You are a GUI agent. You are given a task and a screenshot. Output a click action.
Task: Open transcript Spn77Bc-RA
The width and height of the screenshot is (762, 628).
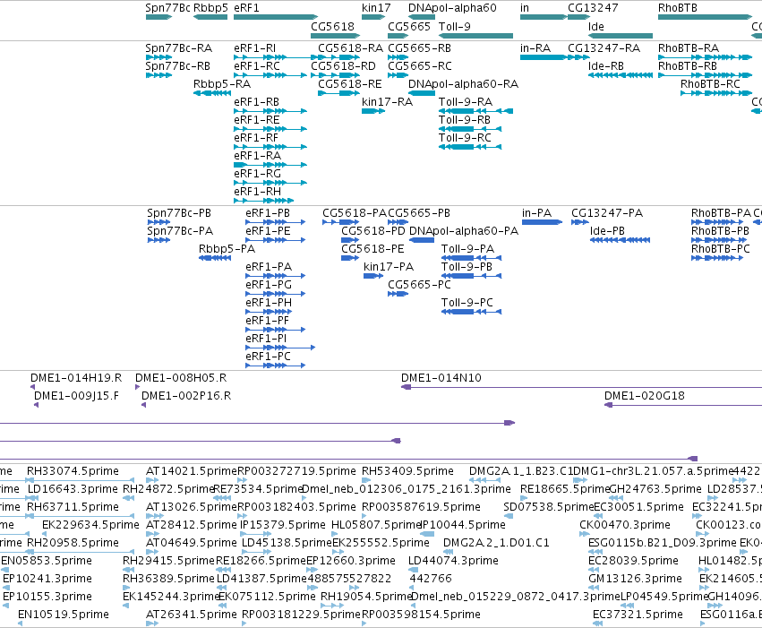(x=179, y=48)
